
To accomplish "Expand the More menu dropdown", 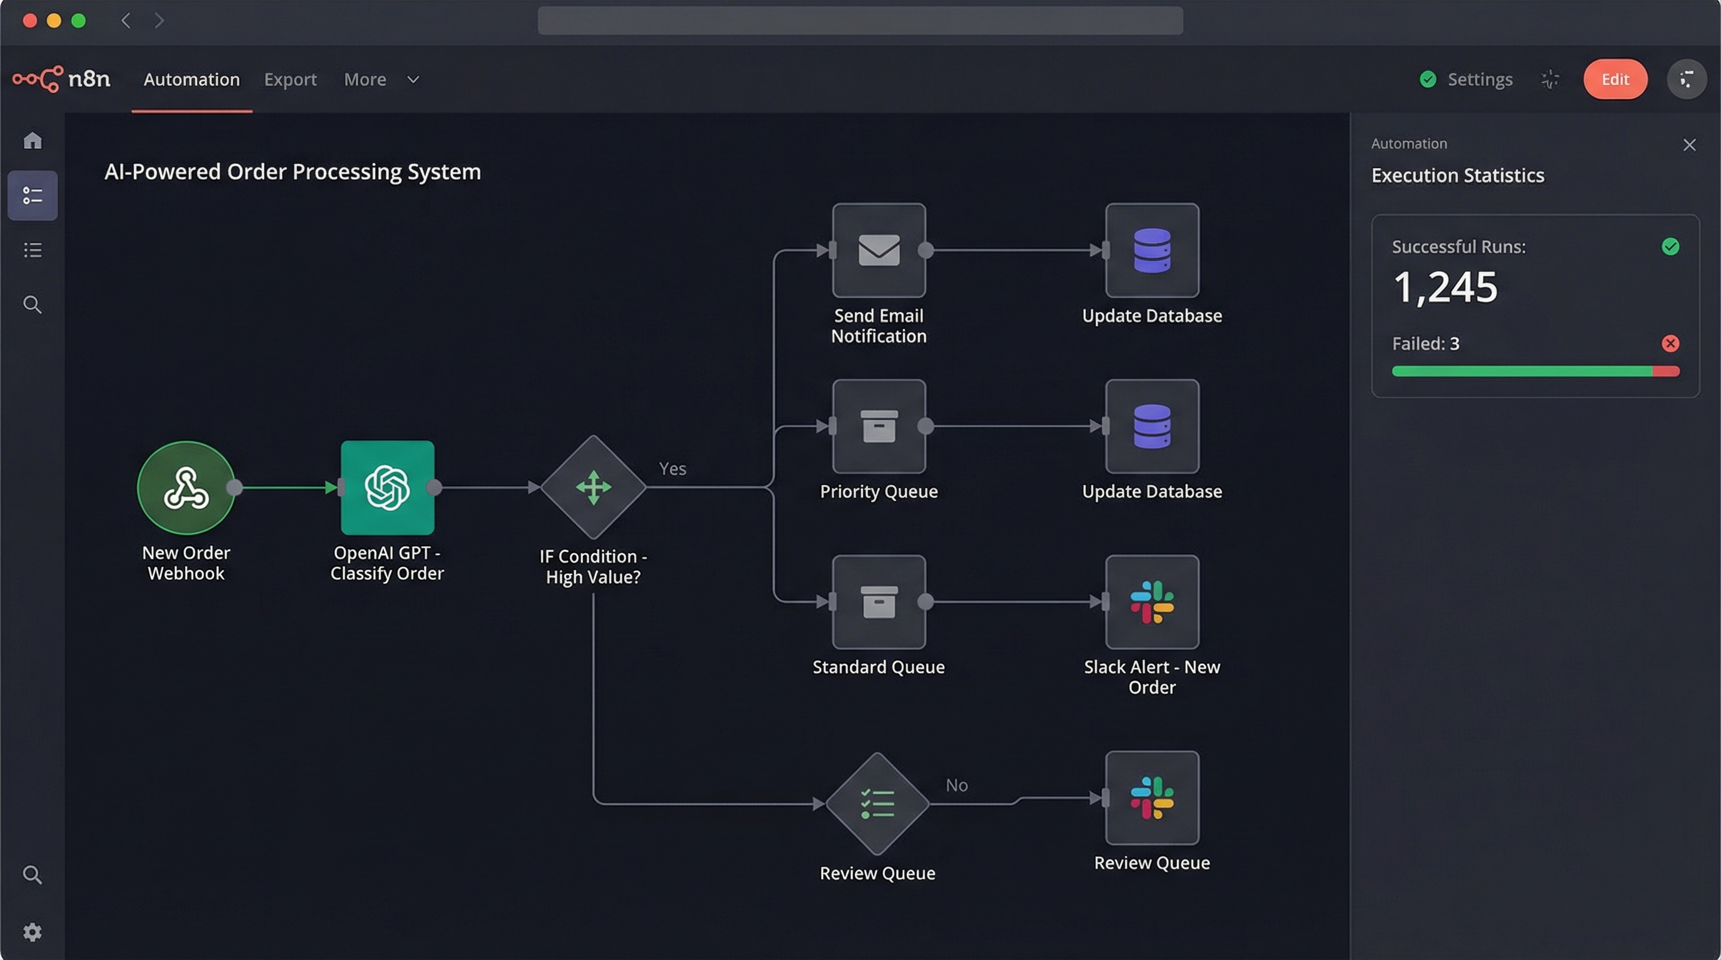I will tap(382, 79).
